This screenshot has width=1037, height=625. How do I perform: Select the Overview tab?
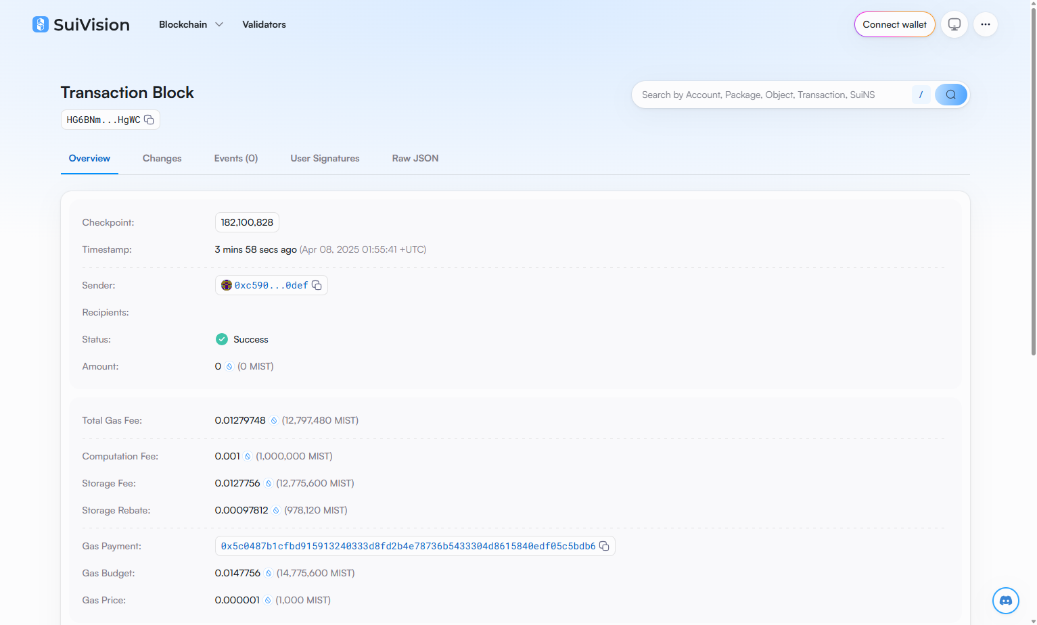[x=89, y=158]
